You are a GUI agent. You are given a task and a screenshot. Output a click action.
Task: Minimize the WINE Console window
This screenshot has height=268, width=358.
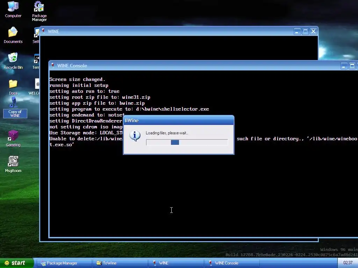click(344, 66)
